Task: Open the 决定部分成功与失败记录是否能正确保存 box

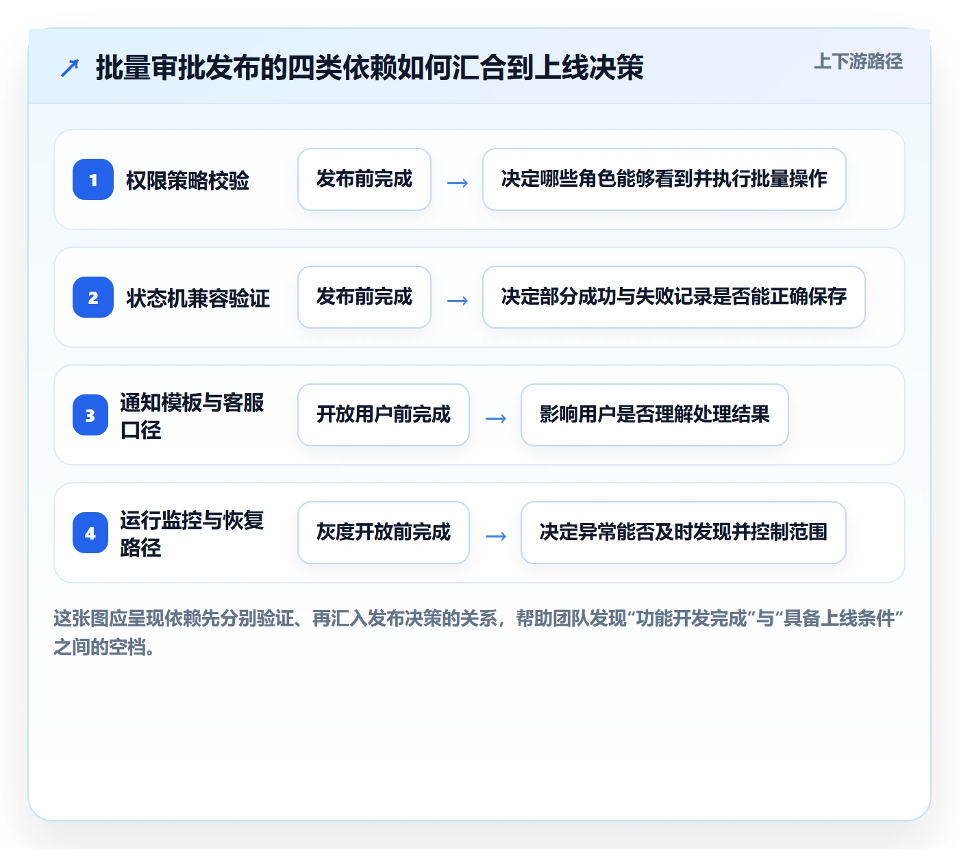Action: point(674,297)
